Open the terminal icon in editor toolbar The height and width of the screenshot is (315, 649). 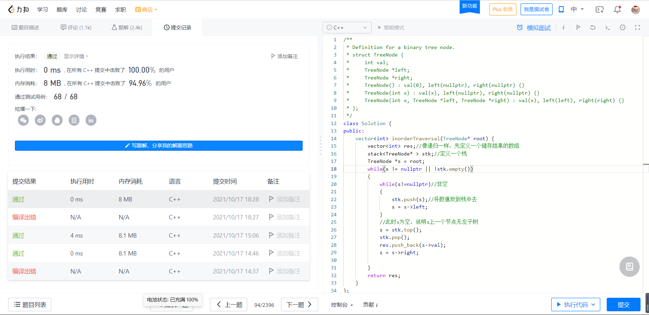point(608,27)
